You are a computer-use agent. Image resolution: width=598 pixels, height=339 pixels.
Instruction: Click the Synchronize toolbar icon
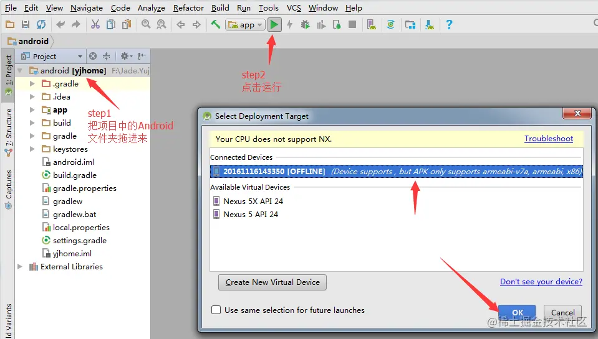[41, 25]
